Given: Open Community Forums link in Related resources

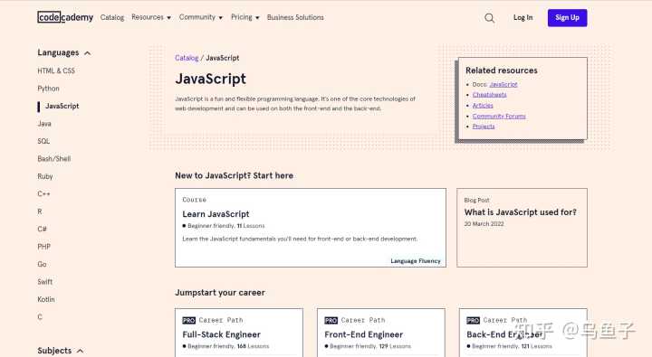Looking at the screenshot, I should click(499, 117).
